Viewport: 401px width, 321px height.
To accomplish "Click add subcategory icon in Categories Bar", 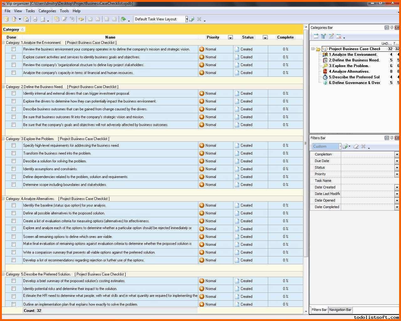I will click(x=324, y=36).
